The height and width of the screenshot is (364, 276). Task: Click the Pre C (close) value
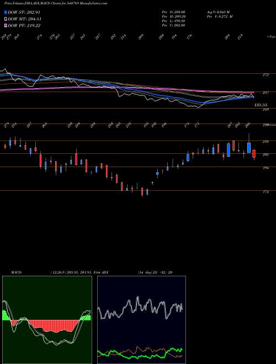coord(173,25)
